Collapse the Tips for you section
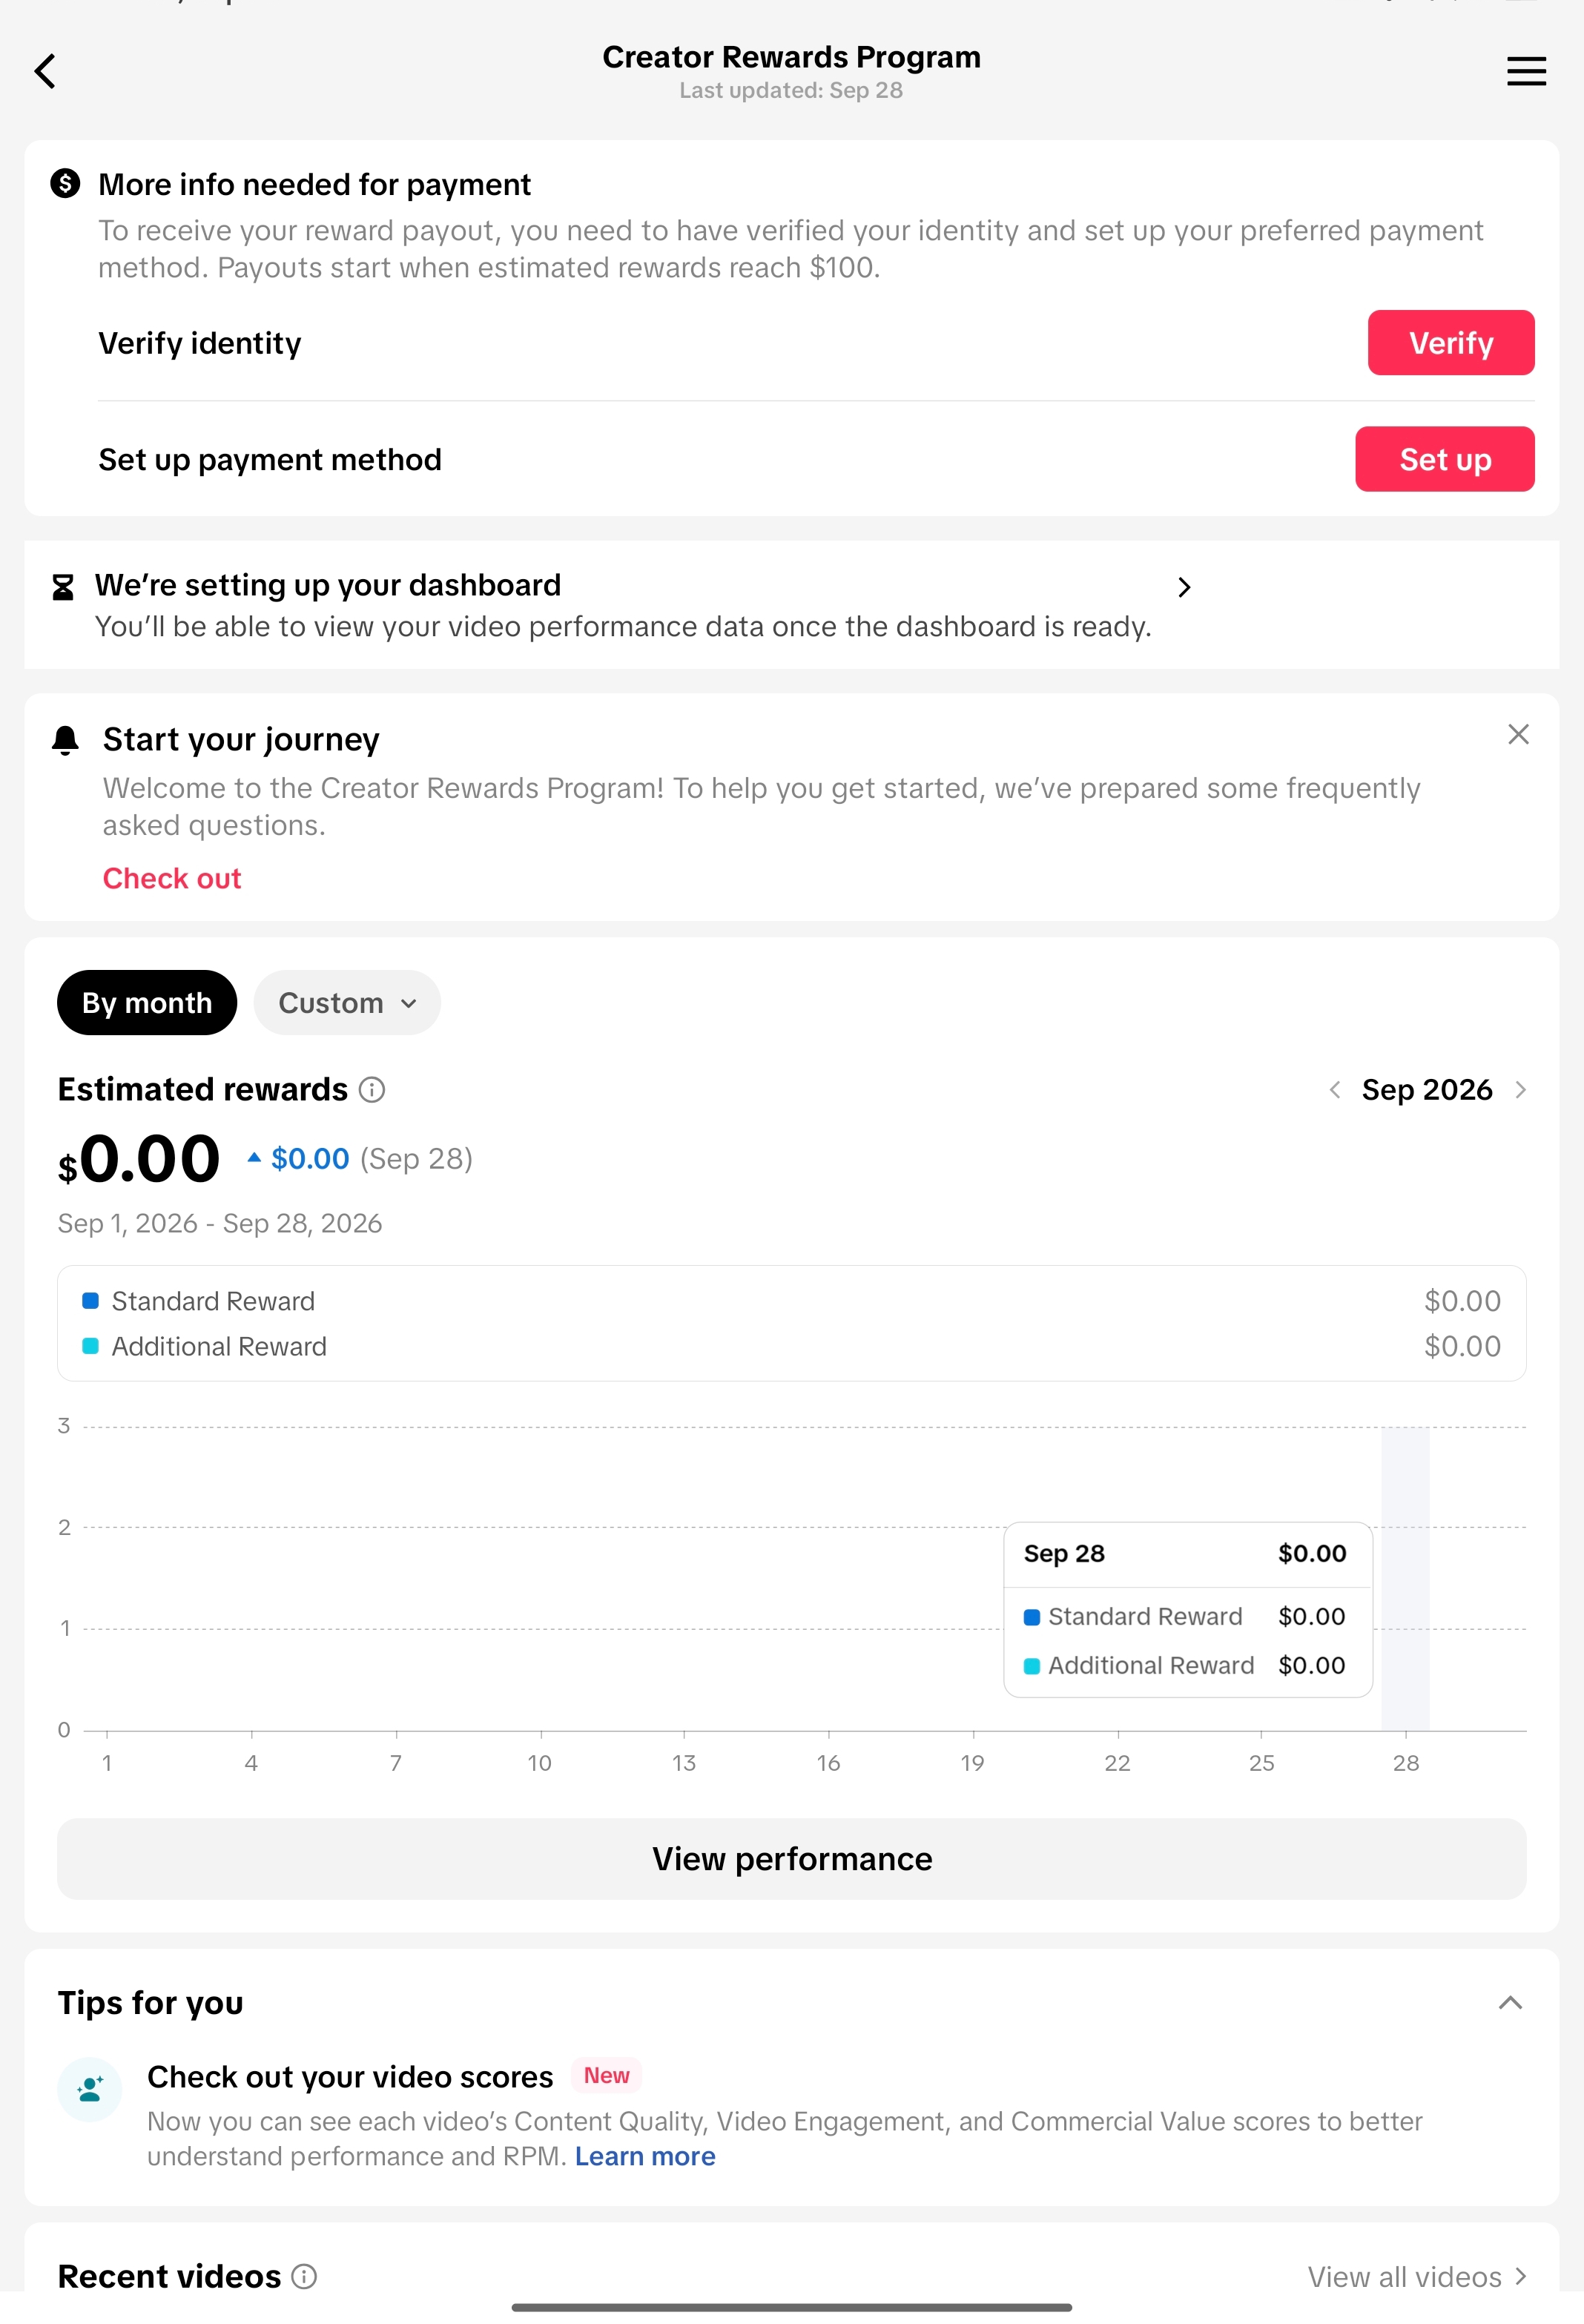Viewport: 1584px width, 2324px height. [x=1510, y=2003]
